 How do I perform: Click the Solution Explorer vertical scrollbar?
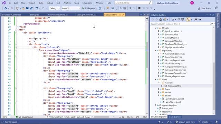(214, 86)
